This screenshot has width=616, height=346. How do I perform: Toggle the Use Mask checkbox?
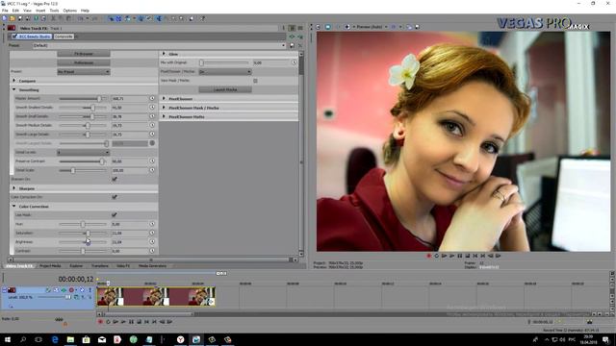[x=115, y=215]
